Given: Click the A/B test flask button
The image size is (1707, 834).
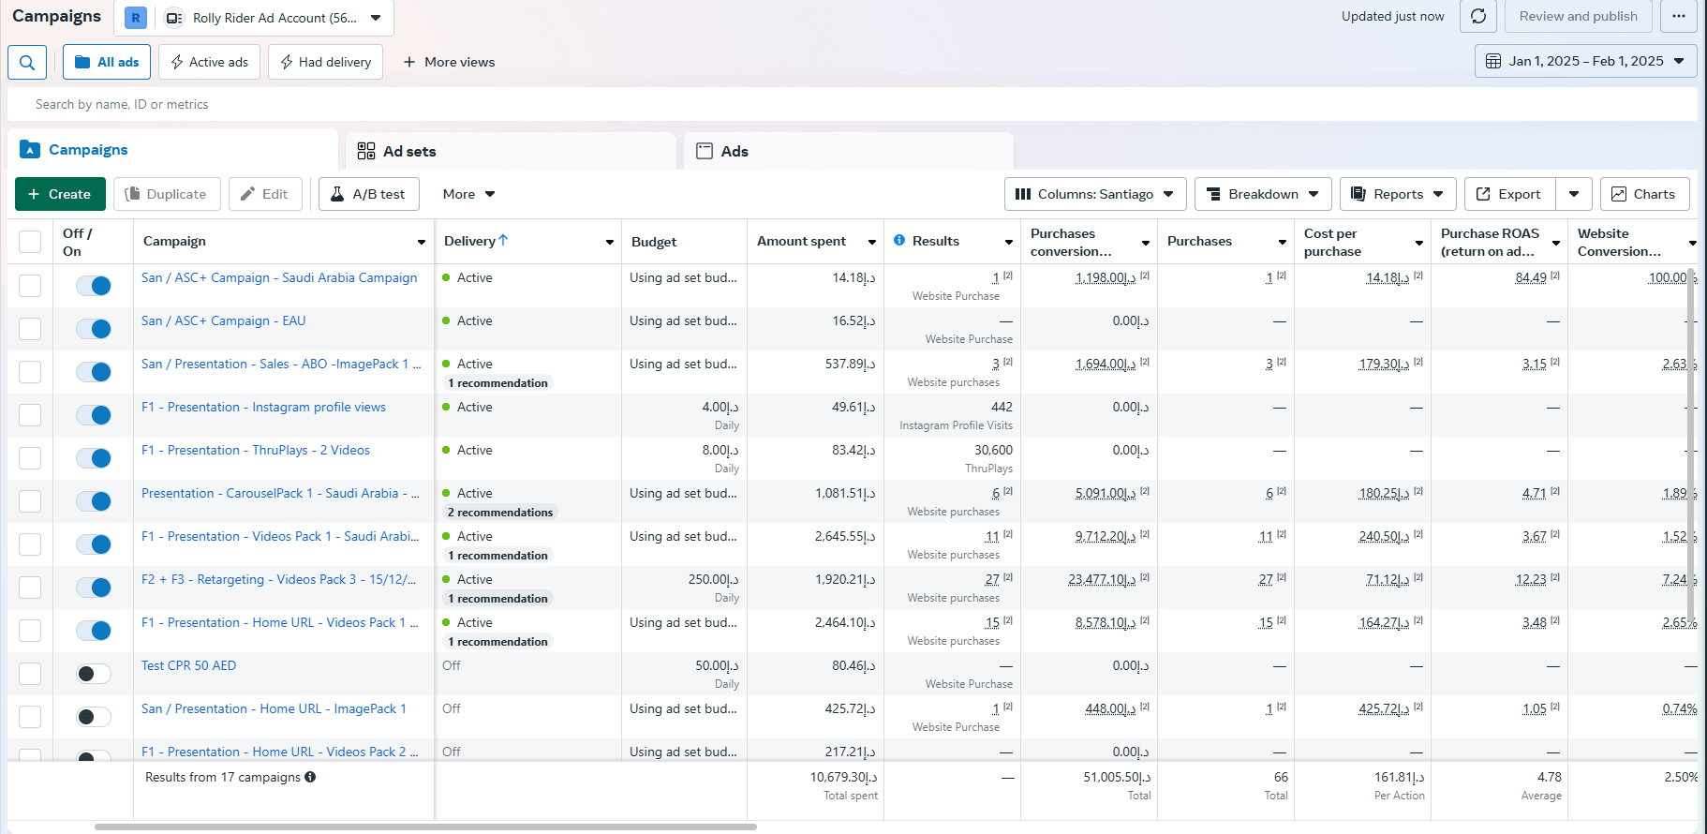Looking at the screenshot, I should pyautogui.click(x=368, y=194).
